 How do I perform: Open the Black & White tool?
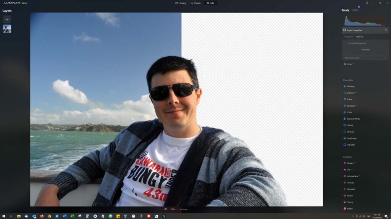coord(353,119)
